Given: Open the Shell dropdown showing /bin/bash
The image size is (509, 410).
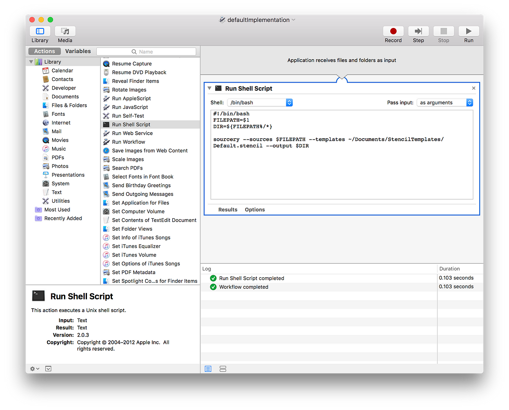Looking at the screenshot, I should tap(260, 103).
